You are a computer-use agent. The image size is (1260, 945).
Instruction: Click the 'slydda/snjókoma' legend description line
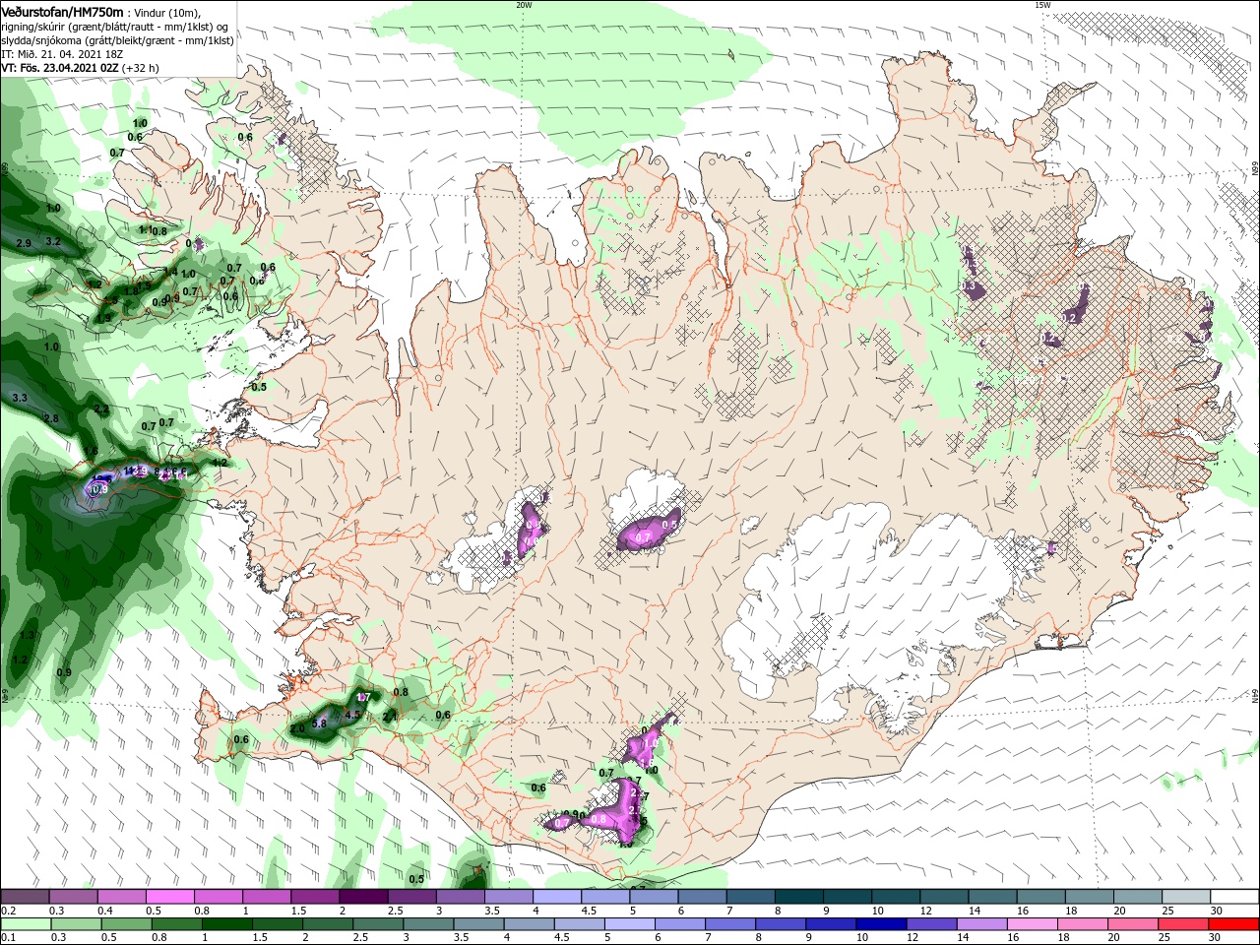[x=117, y=40]
